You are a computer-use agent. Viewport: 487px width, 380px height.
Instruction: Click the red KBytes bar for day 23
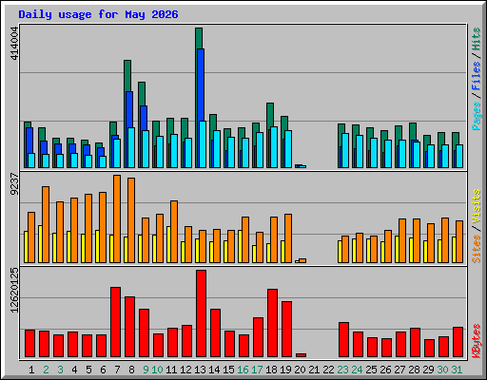click(343, 340)
